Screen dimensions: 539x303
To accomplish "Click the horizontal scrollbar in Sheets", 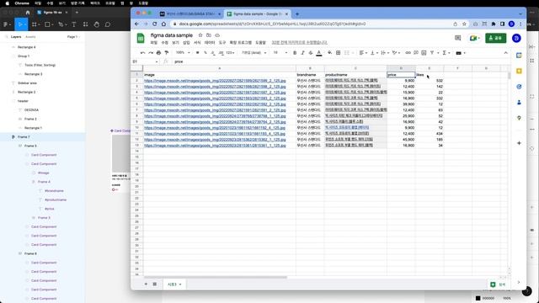I will tap(216, 277).
